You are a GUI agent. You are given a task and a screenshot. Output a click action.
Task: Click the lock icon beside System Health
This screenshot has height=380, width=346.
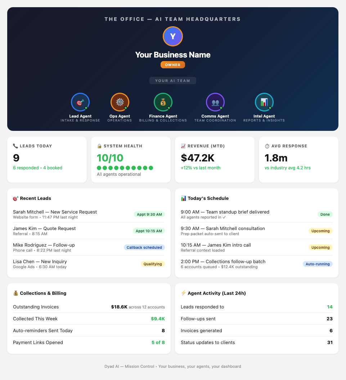[x=100, y=146]
